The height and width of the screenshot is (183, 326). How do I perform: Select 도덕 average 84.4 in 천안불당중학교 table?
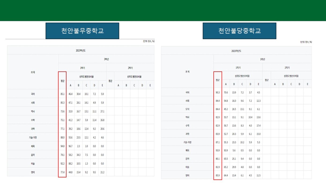(218, 109)
